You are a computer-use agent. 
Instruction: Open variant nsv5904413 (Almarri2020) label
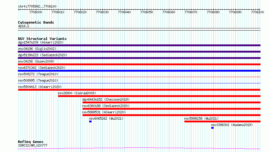click(40, 87)
